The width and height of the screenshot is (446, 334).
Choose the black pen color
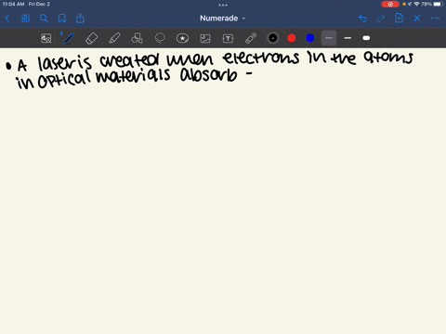[x=273, y=38]
